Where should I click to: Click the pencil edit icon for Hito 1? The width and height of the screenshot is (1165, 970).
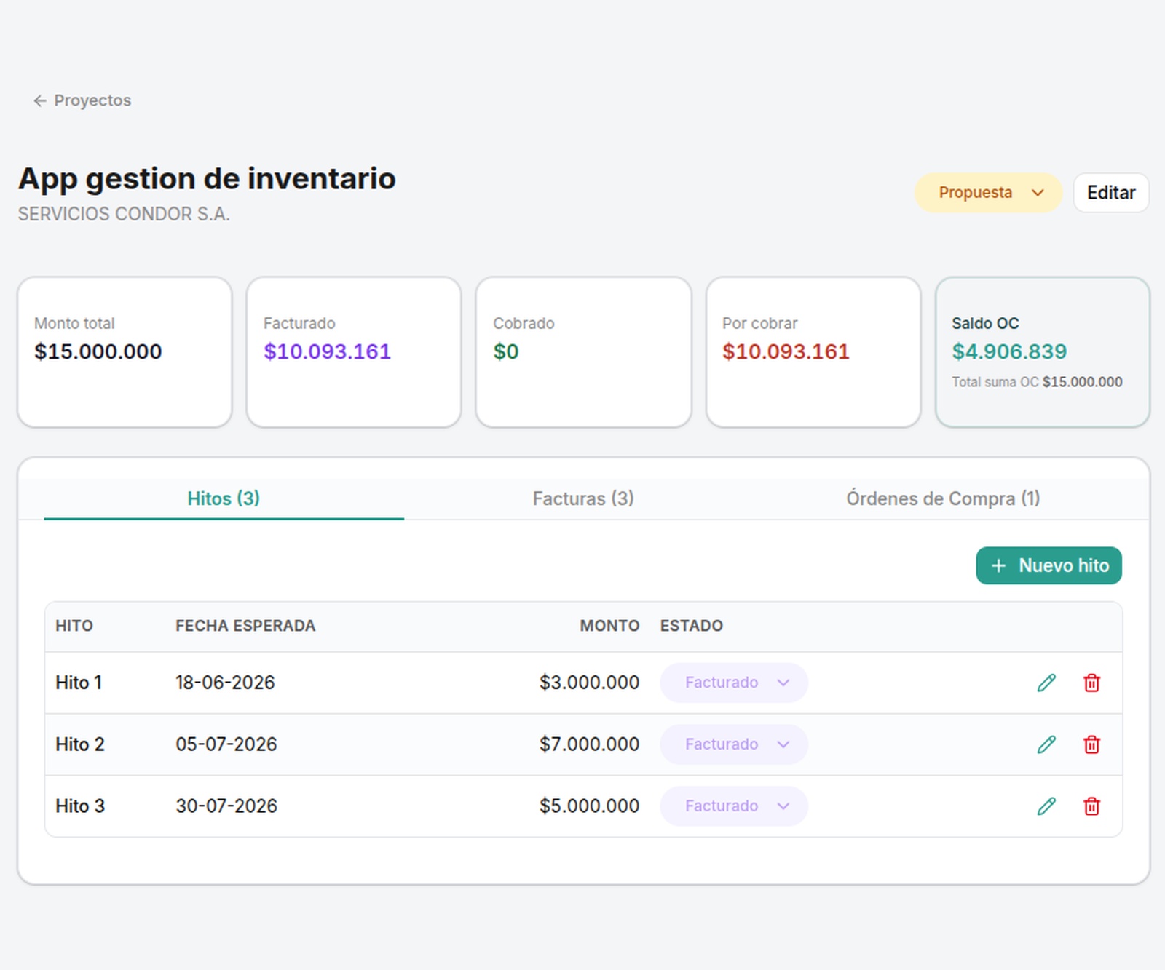[1046, 683]
